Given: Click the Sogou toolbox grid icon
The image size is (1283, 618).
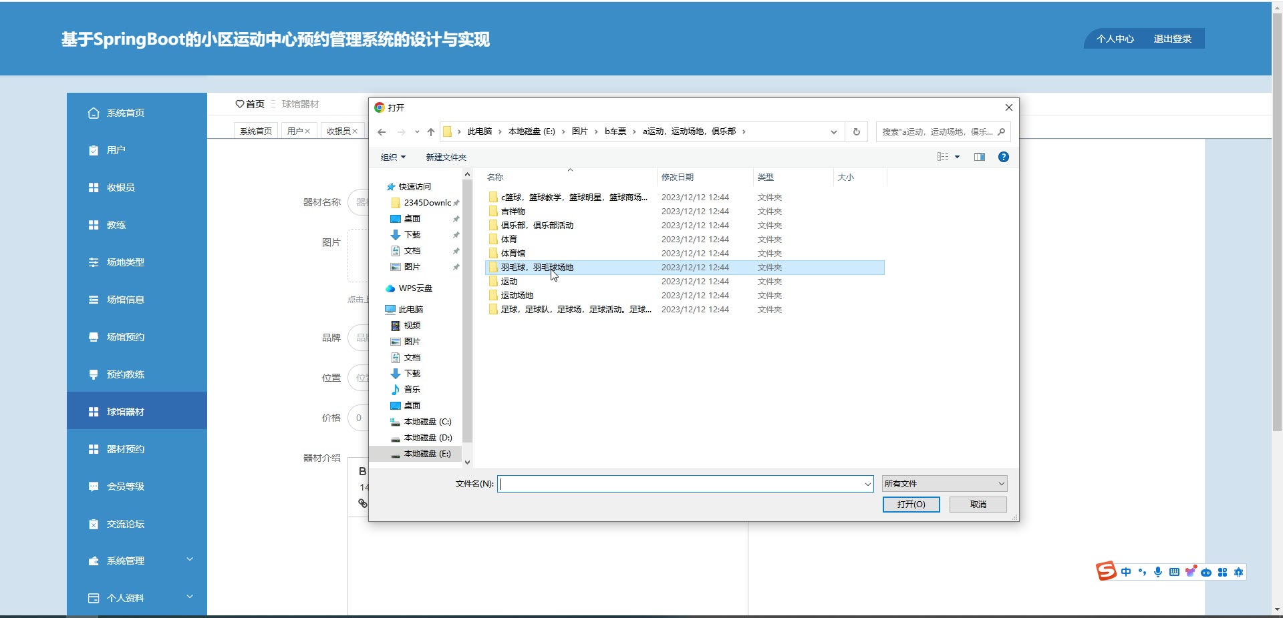Looking at the screenshot, I should click(x=1222, y=572).
